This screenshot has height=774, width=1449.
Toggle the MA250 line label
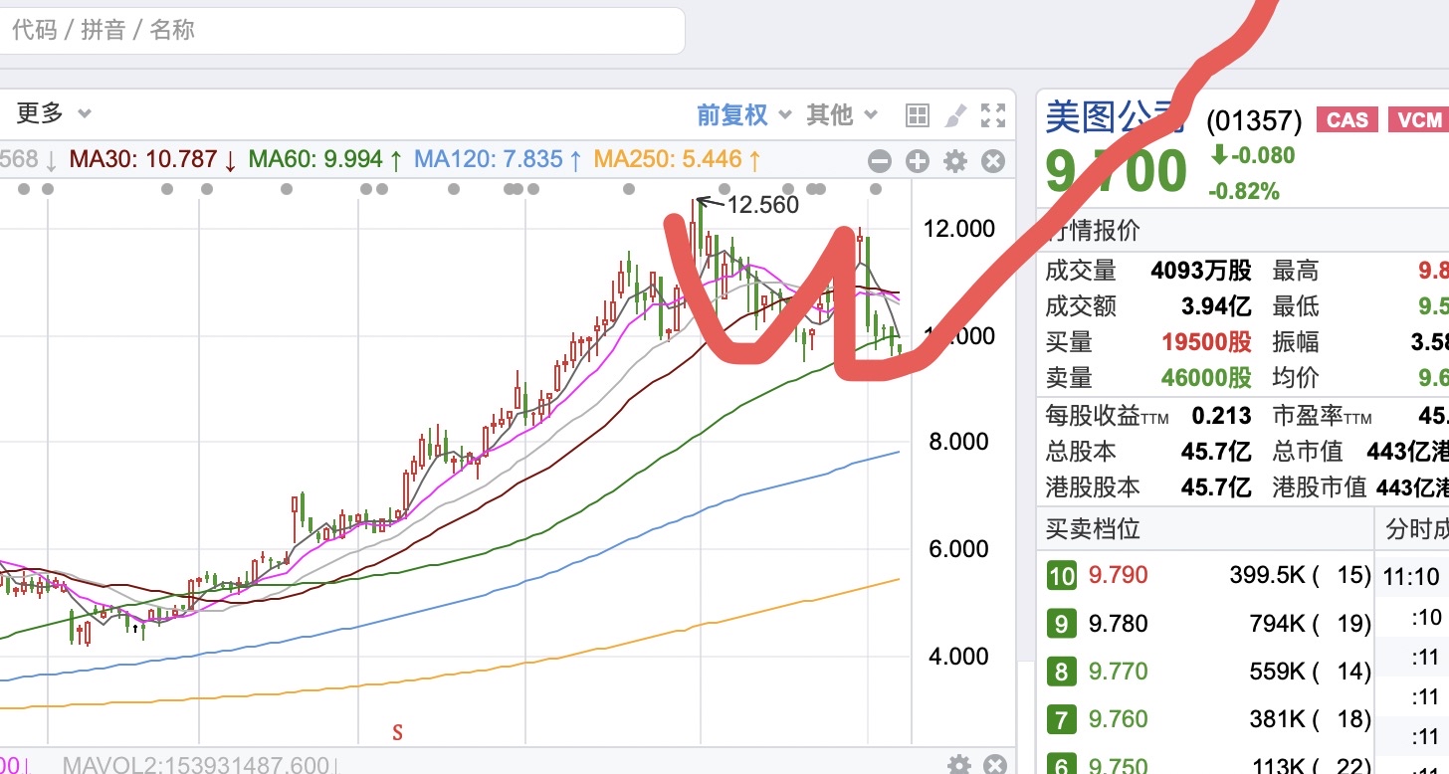point(678,159)
